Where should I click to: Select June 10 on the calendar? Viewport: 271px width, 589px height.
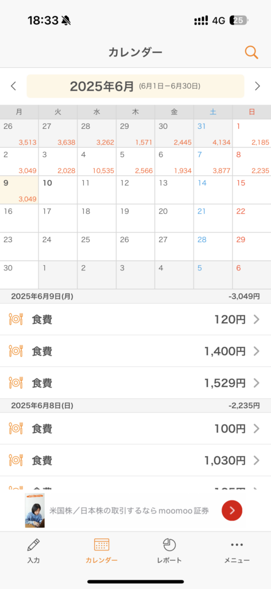point(58,190)
